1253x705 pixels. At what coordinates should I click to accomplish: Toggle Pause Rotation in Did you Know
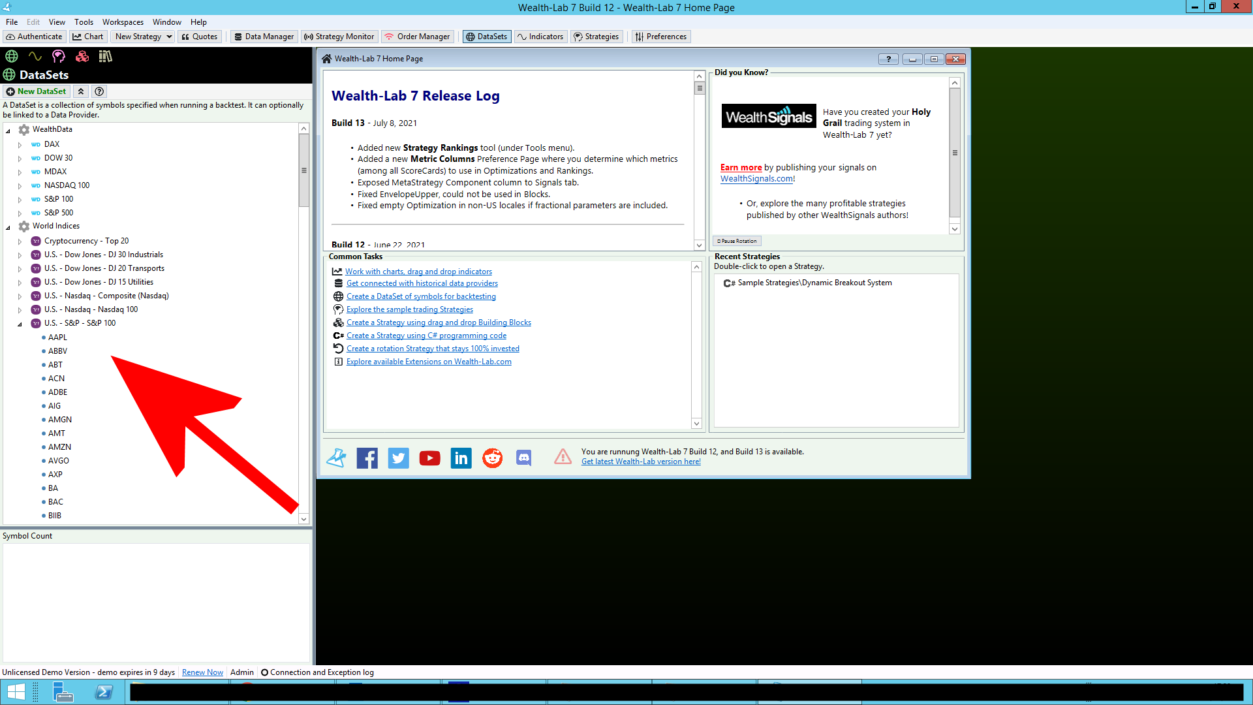click(737, 241)
